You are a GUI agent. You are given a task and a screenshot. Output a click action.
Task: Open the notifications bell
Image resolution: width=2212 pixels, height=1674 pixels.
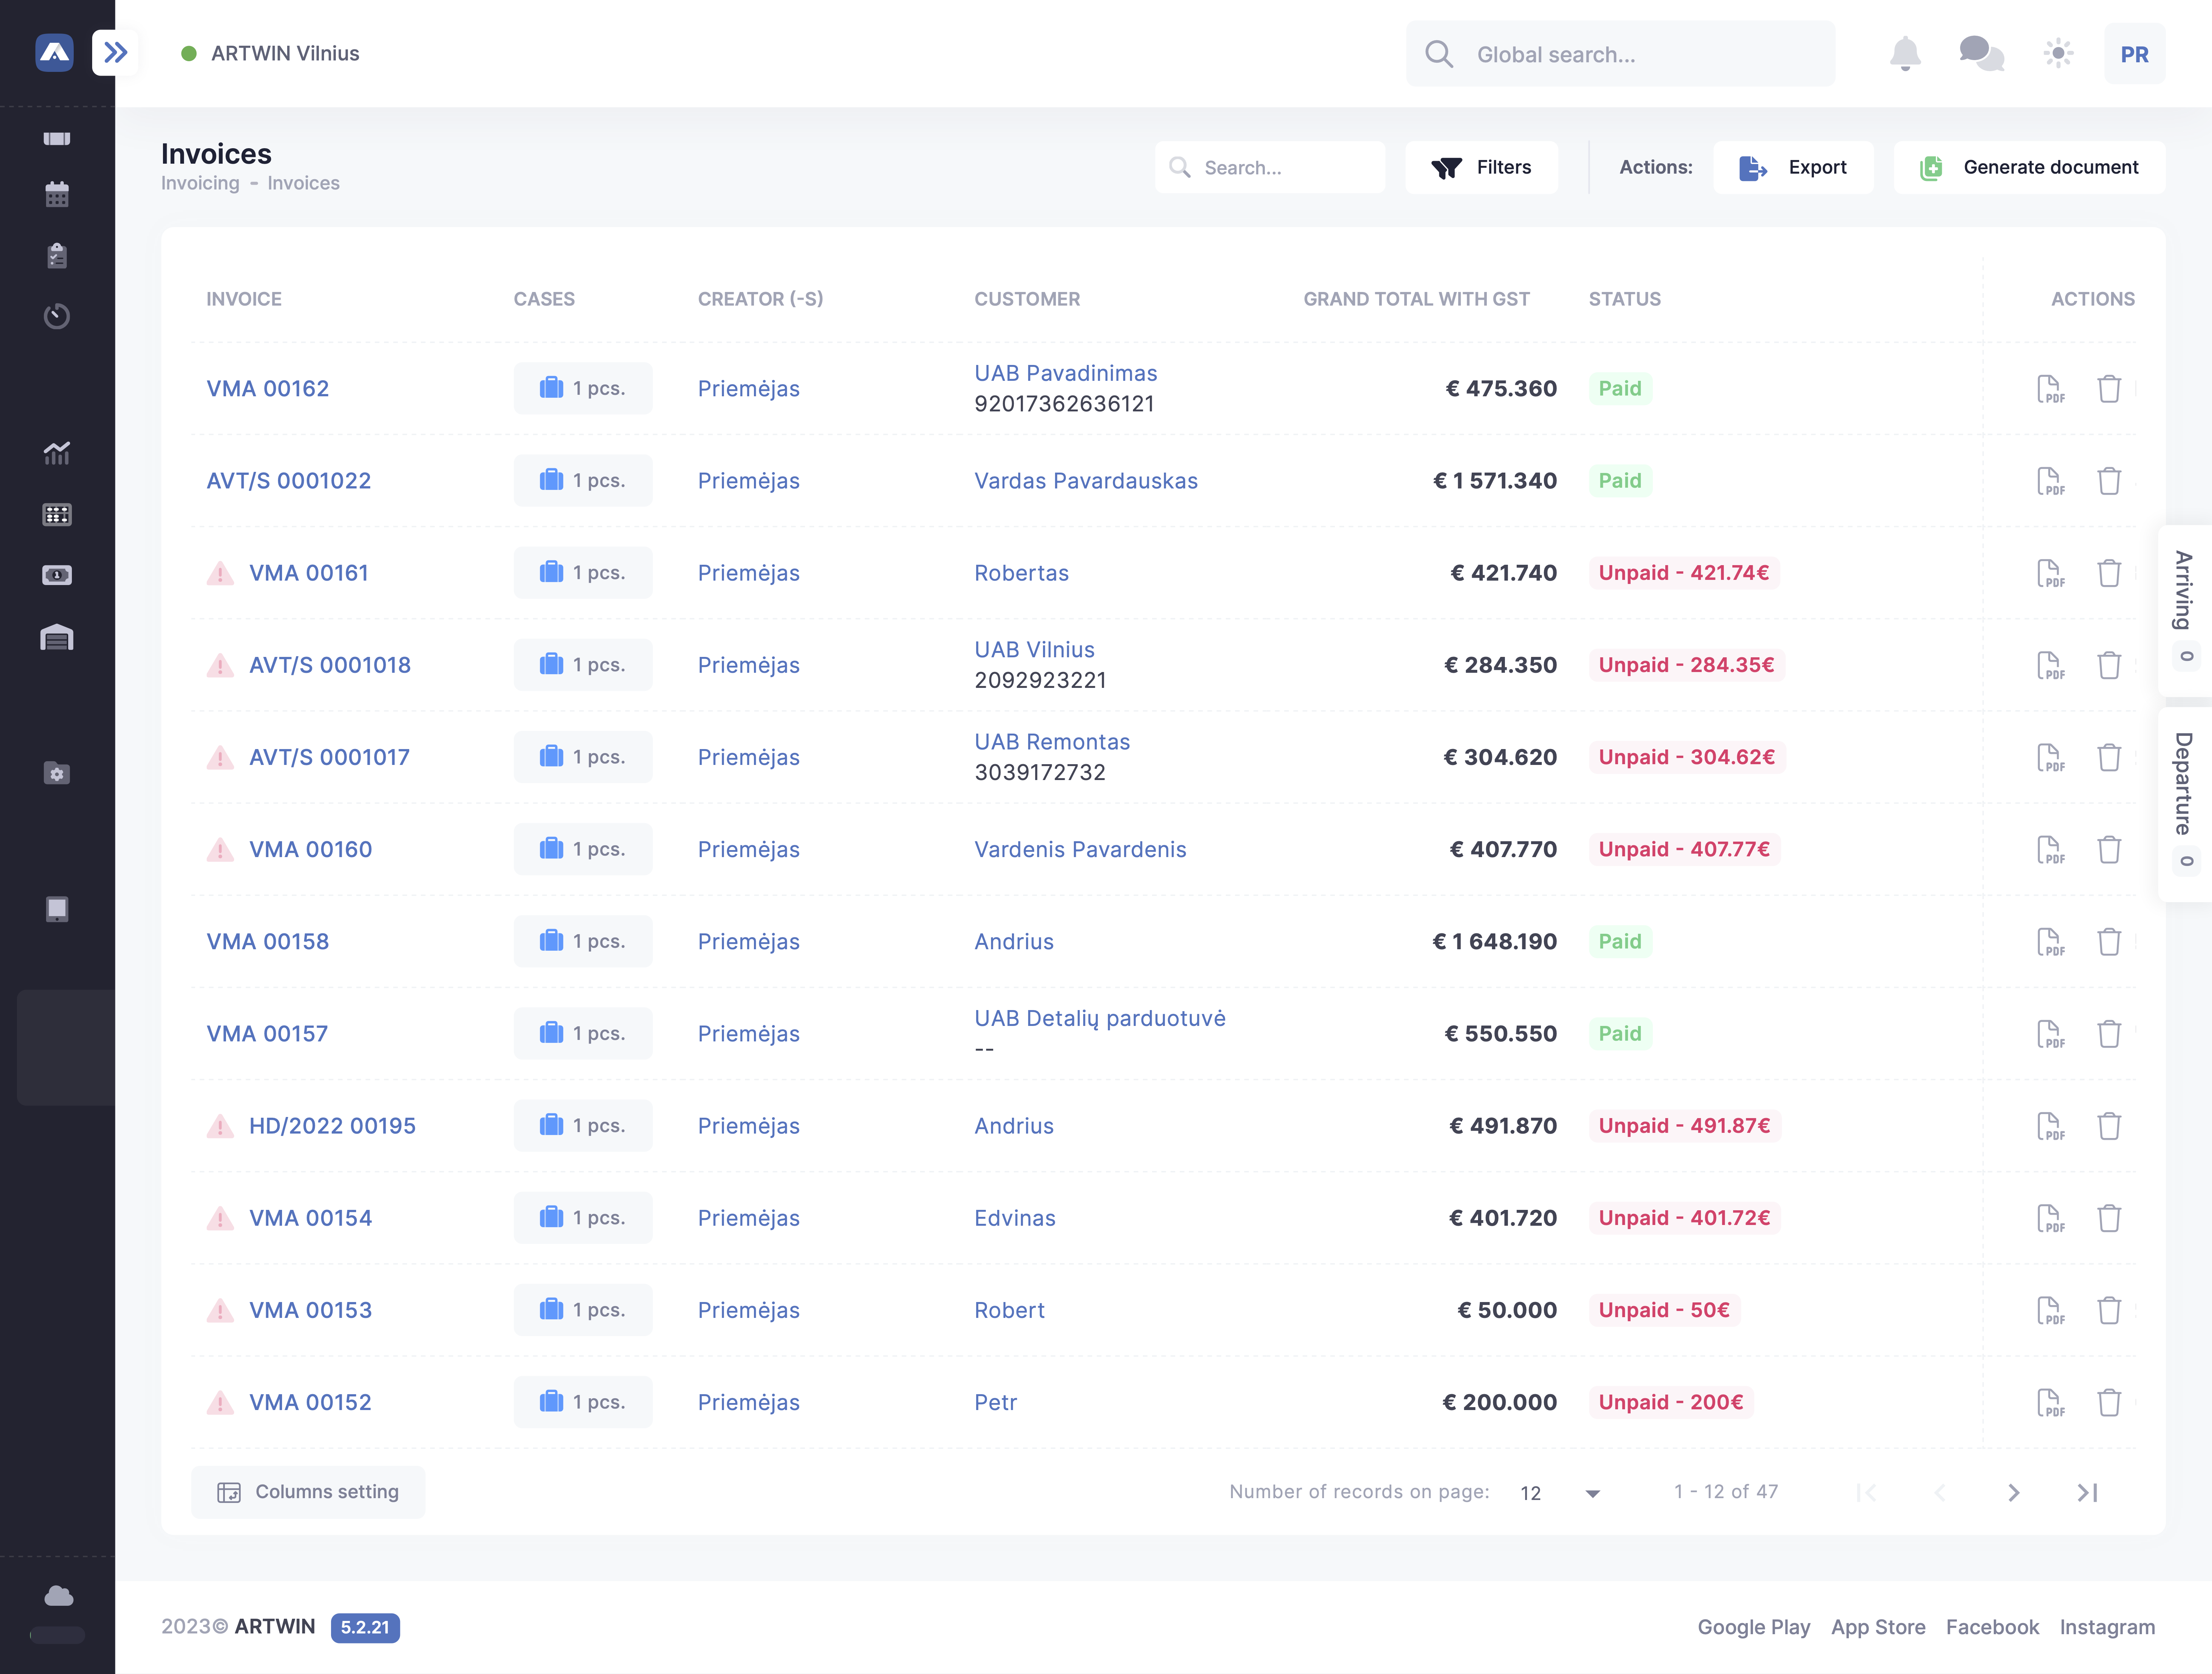point(1905,53)
